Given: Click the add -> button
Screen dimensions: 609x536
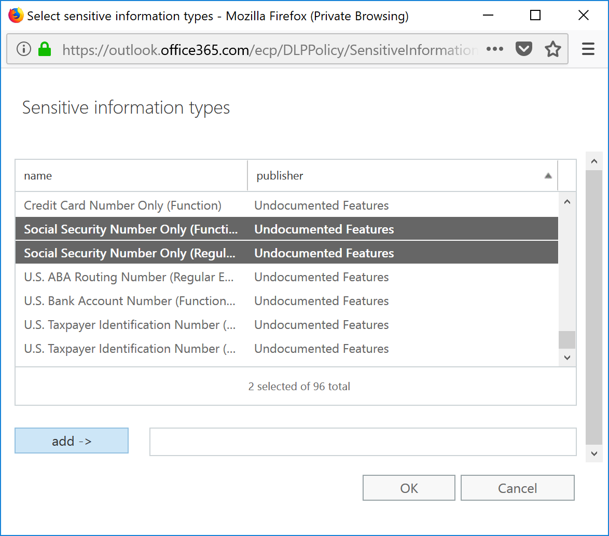Looking at the screenshot, I should point(71,441).
